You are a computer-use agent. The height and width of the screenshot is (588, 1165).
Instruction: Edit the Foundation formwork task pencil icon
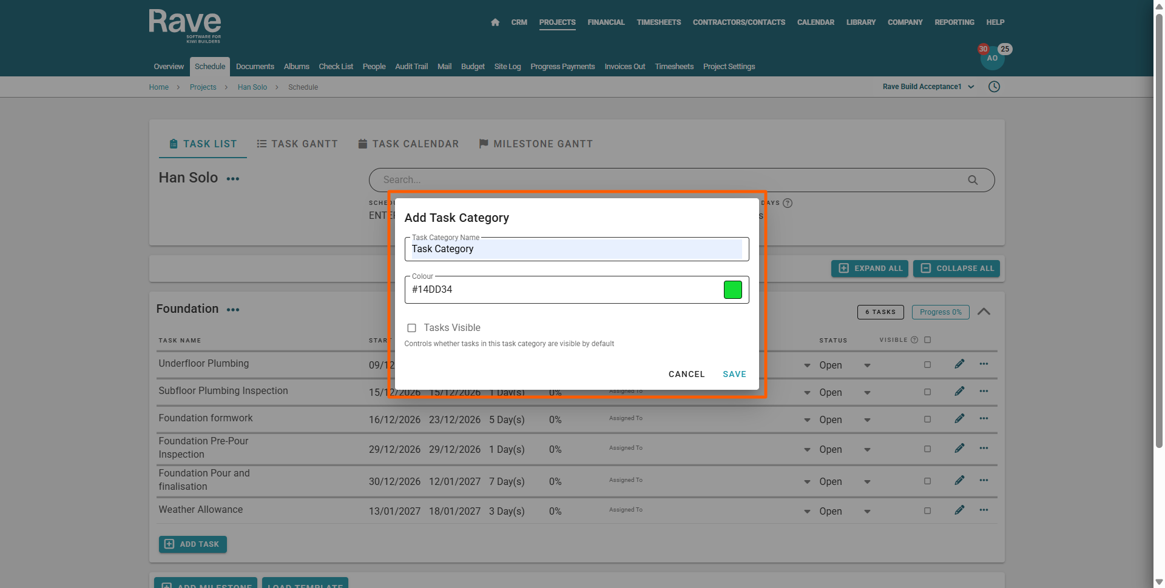pyautogui.click(x=959, y=419)
